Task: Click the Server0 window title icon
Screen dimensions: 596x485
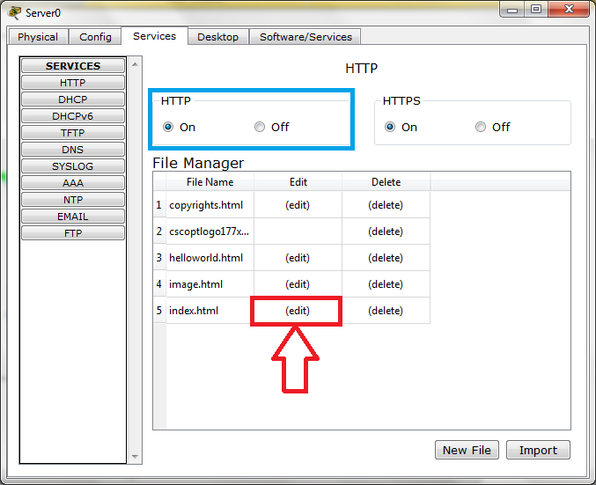Action: tap(14, 12)
